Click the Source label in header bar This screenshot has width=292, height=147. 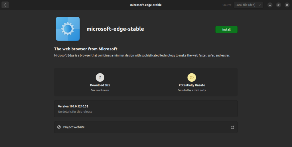(227, 5)
